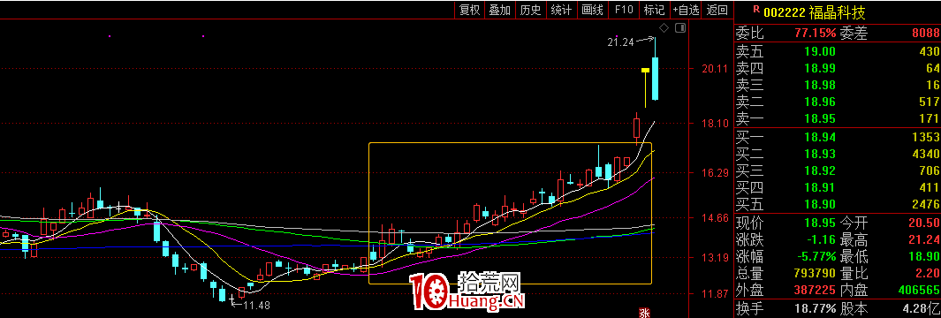Image resolution: width=941 pixels, height=318 pixels.
Task: Click the 内盘 value 406565
Action: 918,291
